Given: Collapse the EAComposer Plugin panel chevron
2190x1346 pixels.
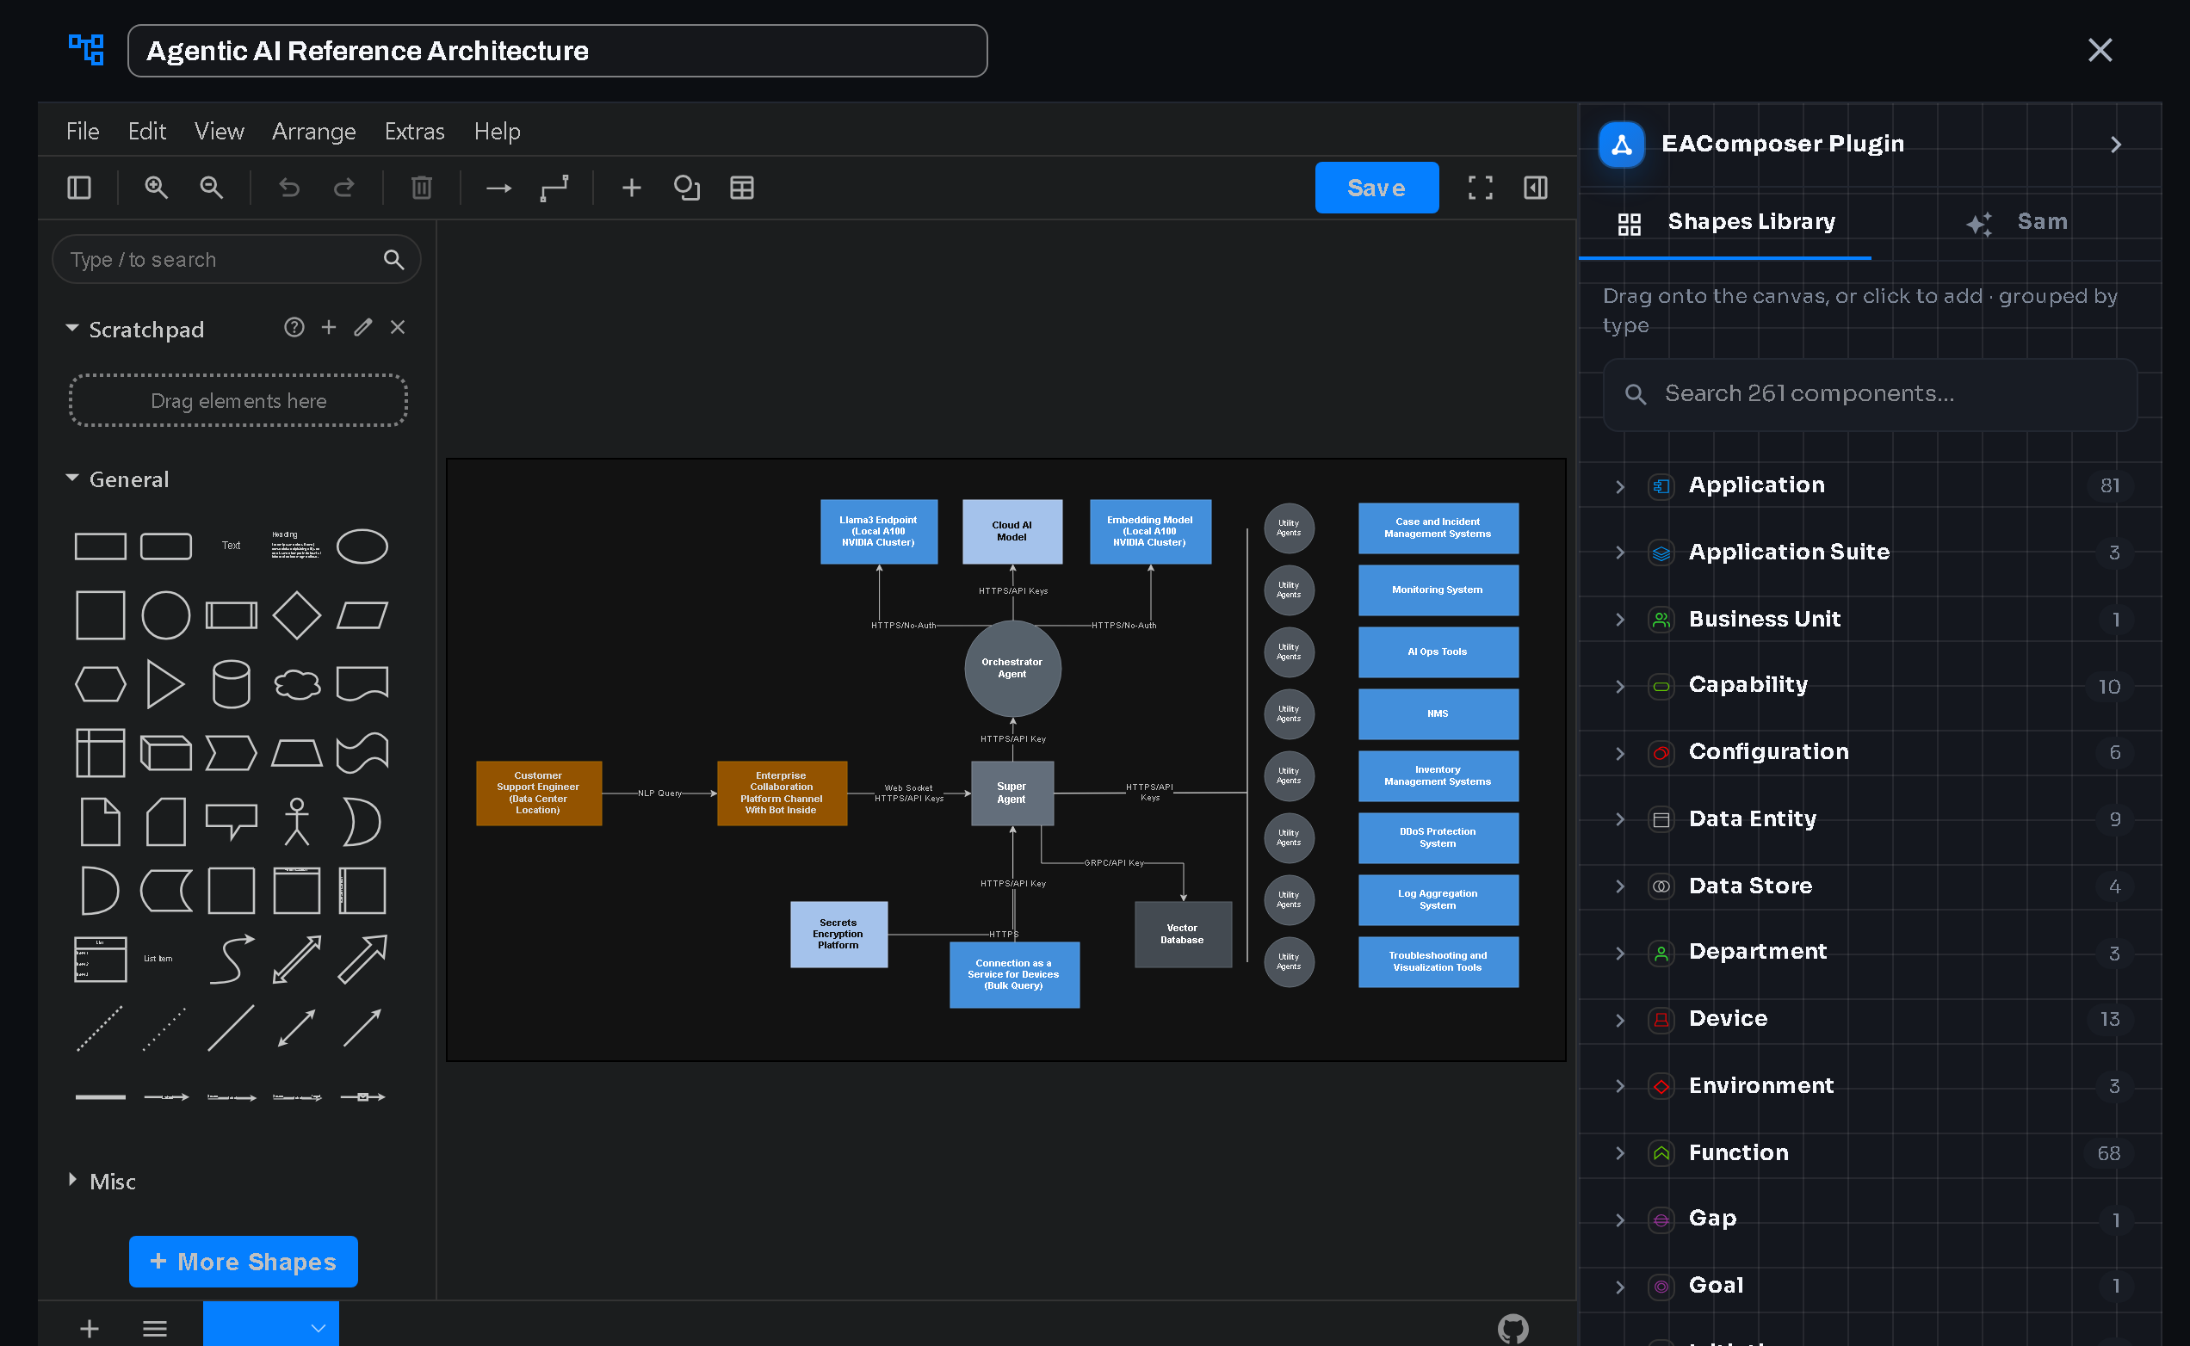Looking at the screenshot, I should coord(2115,145).
